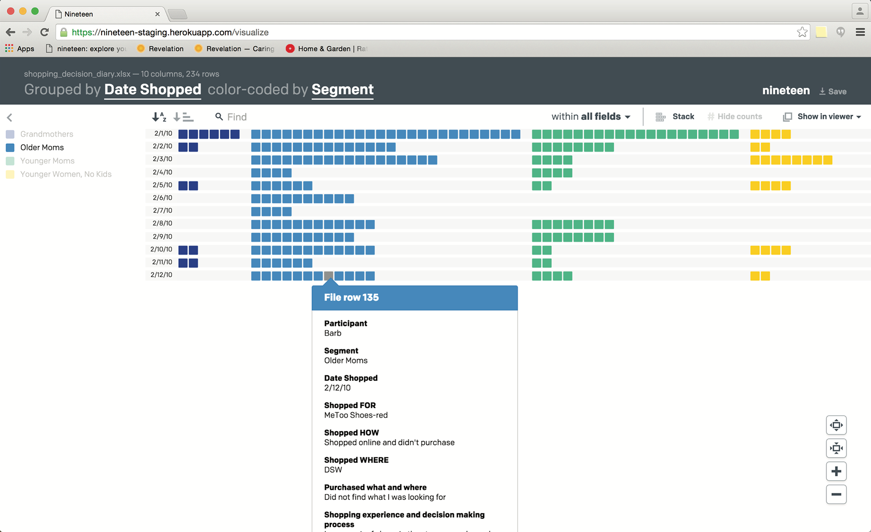Change the Segment color-coding field
This screenshot has height=532, width=871.
click(343, 89)
